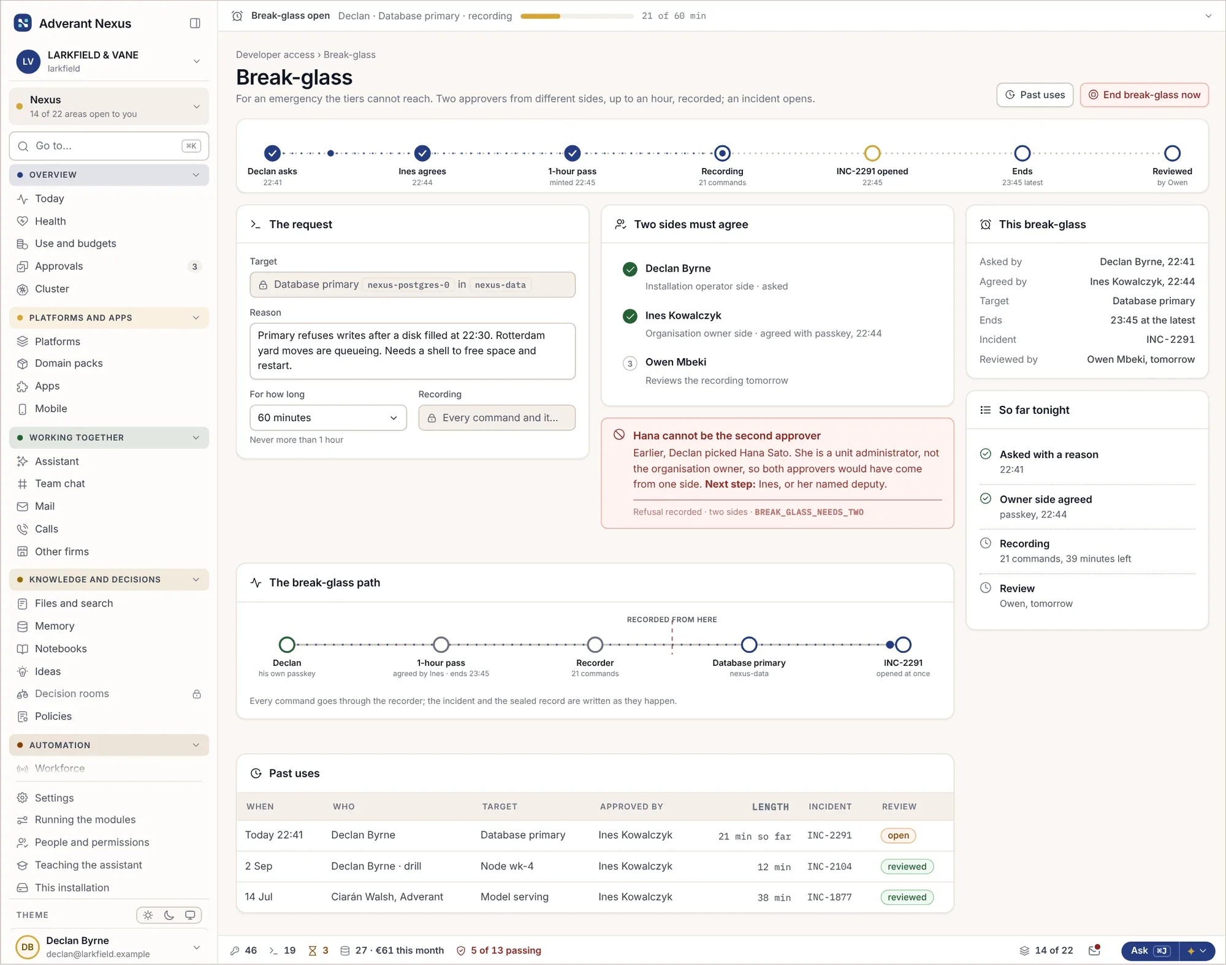Click the Reason text box
This screenshot has height=965, width=1226.
click(x=413, y=351)
